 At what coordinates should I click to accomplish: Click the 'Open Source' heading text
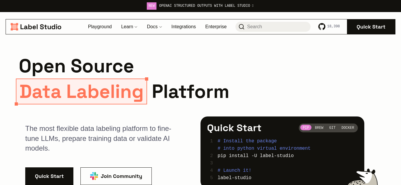(76, 66)
